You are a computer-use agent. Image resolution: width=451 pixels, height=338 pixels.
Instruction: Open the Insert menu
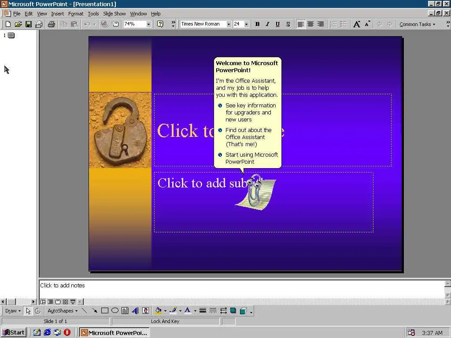(x=57, y=14)
